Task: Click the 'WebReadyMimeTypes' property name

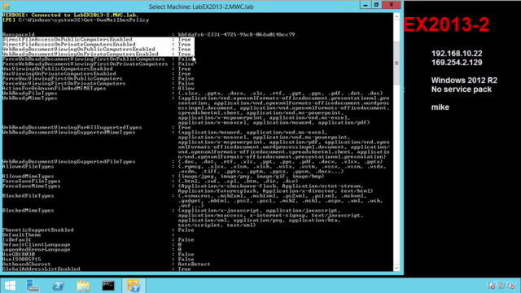Action: click(30, 98)
